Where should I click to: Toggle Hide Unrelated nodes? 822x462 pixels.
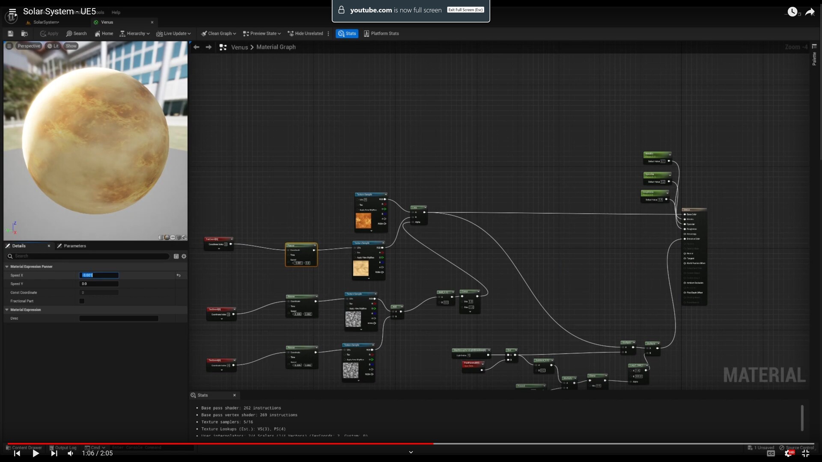(x=305, y=33)
